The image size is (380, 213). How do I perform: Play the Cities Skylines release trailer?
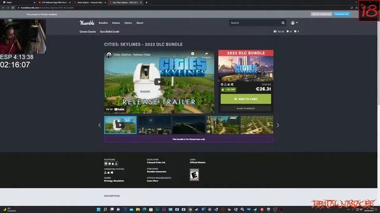click(x=159, y=82)
